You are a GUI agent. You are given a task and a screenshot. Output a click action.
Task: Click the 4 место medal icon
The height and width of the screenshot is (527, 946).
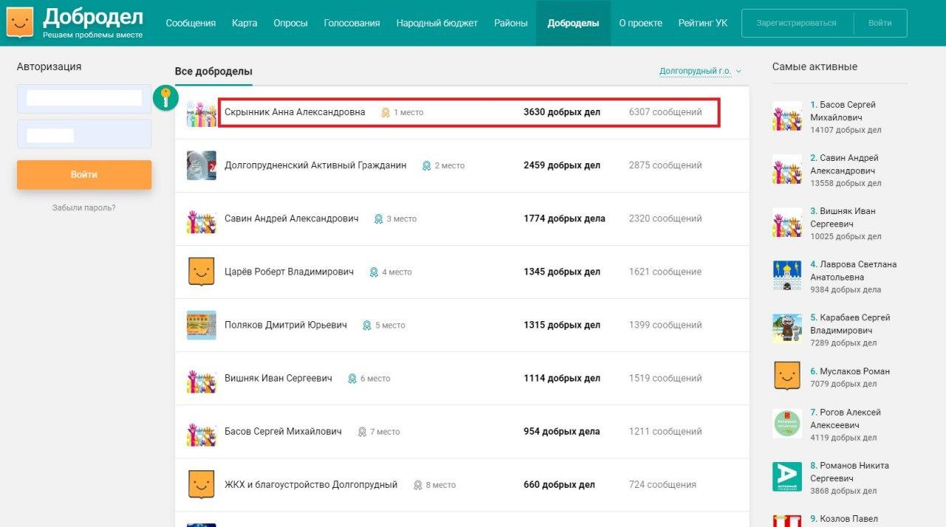[x=374, y=272]
